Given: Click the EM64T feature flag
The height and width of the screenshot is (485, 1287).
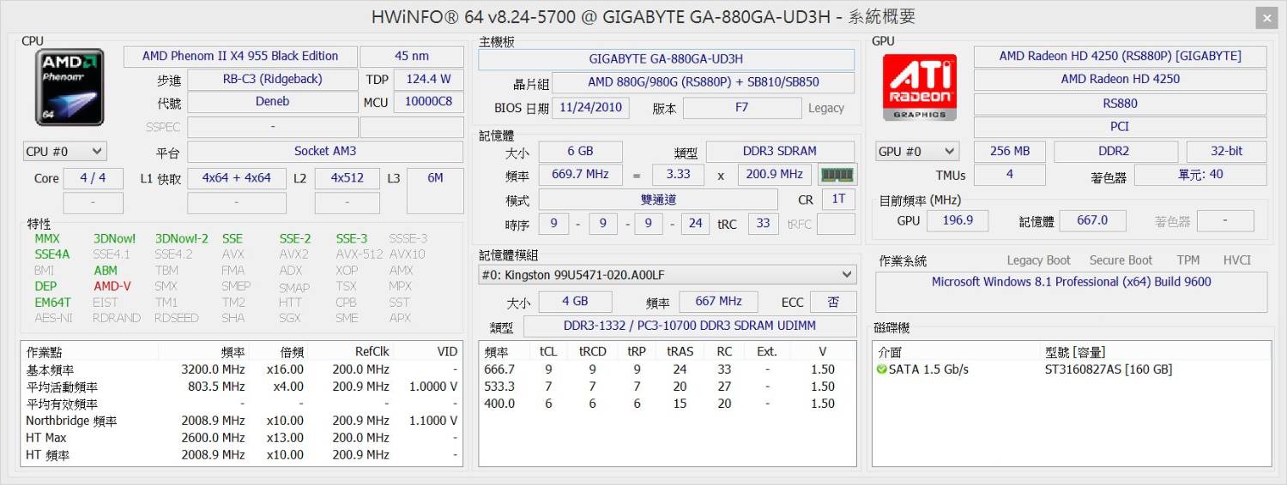Looking at the screenshot, I should pyautogui.click(x=53, y=302).
